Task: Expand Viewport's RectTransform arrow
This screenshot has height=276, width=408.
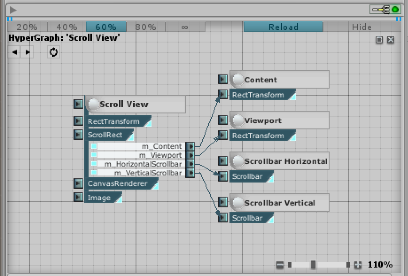Action: 222,135
